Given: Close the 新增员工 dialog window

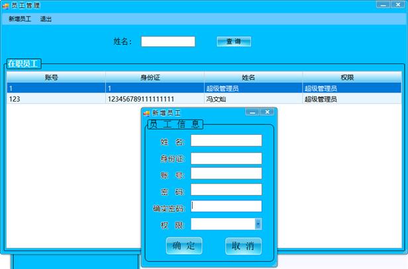Looking at the screenshot, I should [267, 112].
